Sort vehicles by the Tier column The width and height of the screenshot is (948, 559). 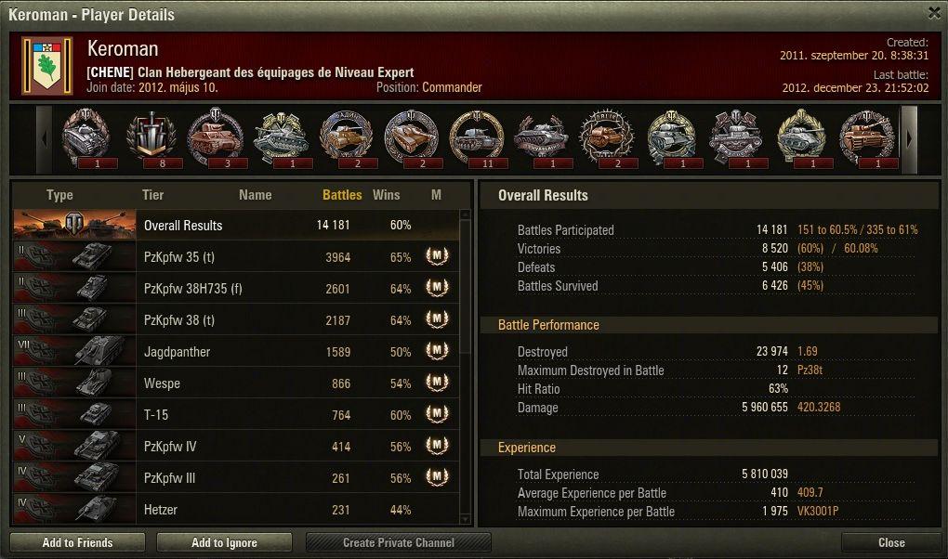pyautogui.click(x=152, y=195)
